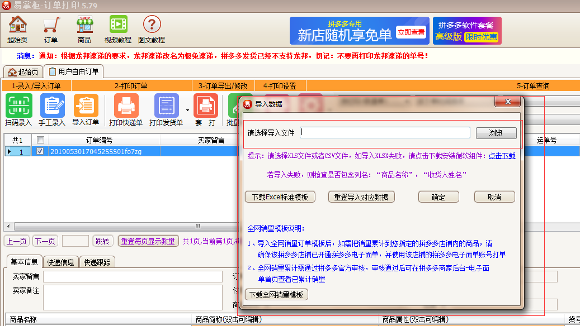Click the 浏览 browse button
This screenshot has width=580, height=326.
click(496, 133)
